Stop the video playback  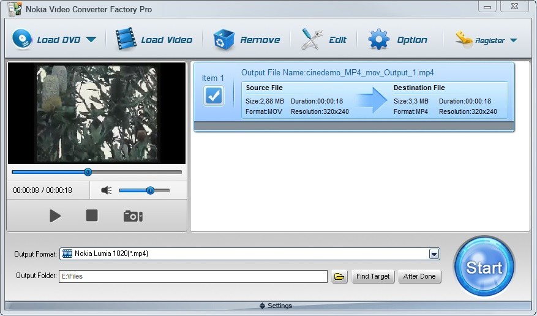pos(92,216)
